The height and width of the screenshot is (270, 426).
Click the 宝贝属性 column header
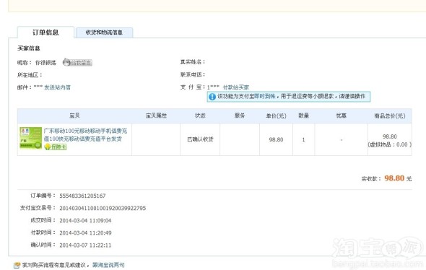156,116
